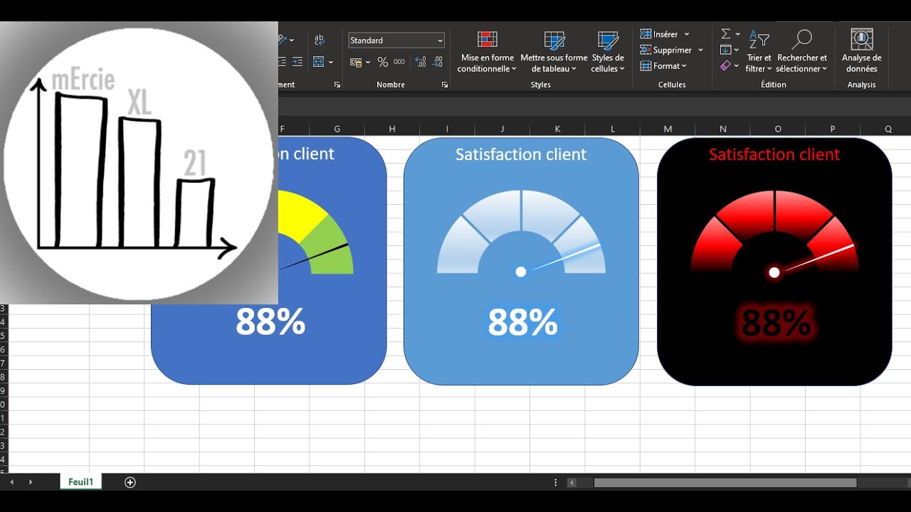Click the merge and center icon
911x512 pixels.
[319, 62]
